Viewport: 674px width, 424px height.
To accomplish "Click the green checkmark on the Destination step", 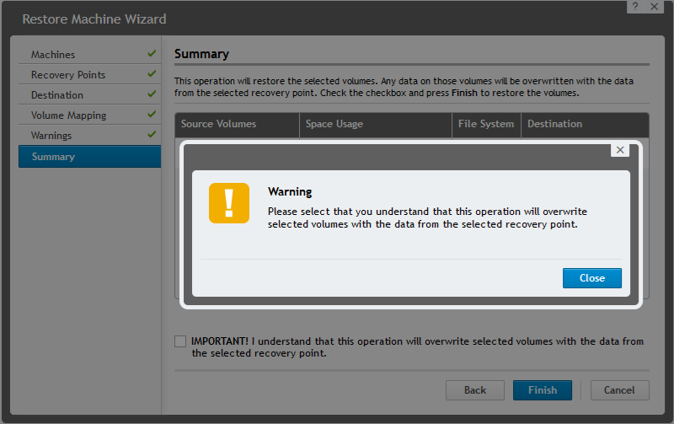I will [x=152, y=94].
